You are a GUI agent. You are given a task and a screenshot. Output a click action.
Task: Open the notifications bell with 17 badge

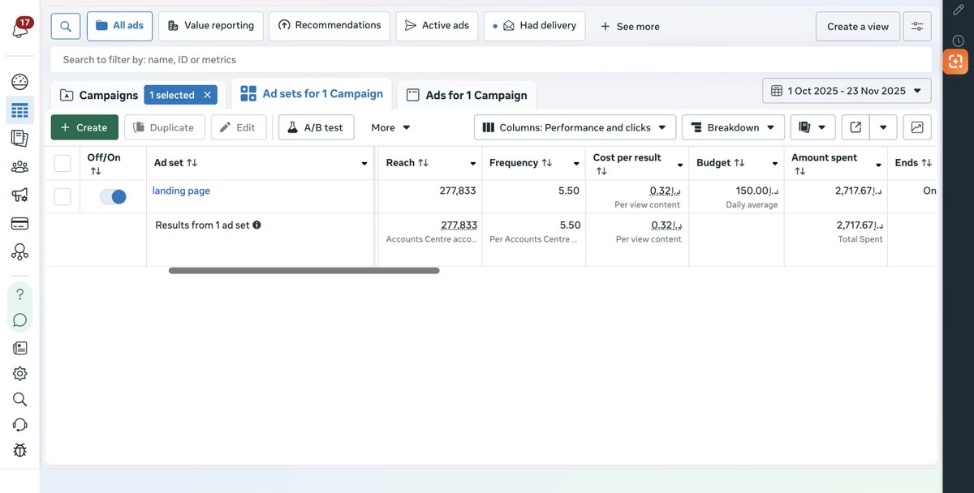(20, 28)
